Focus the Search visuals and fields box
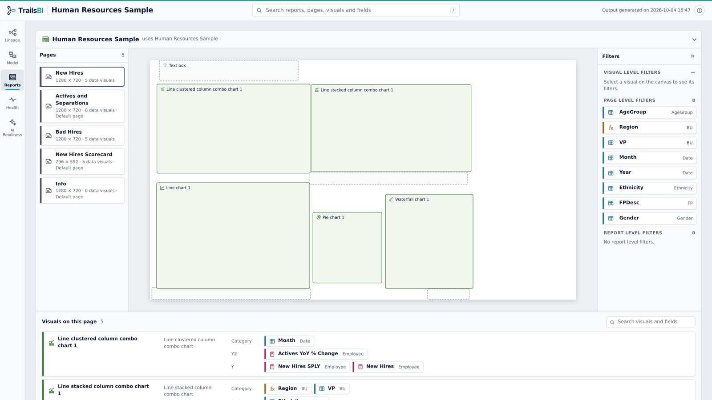 pyautogui.click(x=651, y=322)
